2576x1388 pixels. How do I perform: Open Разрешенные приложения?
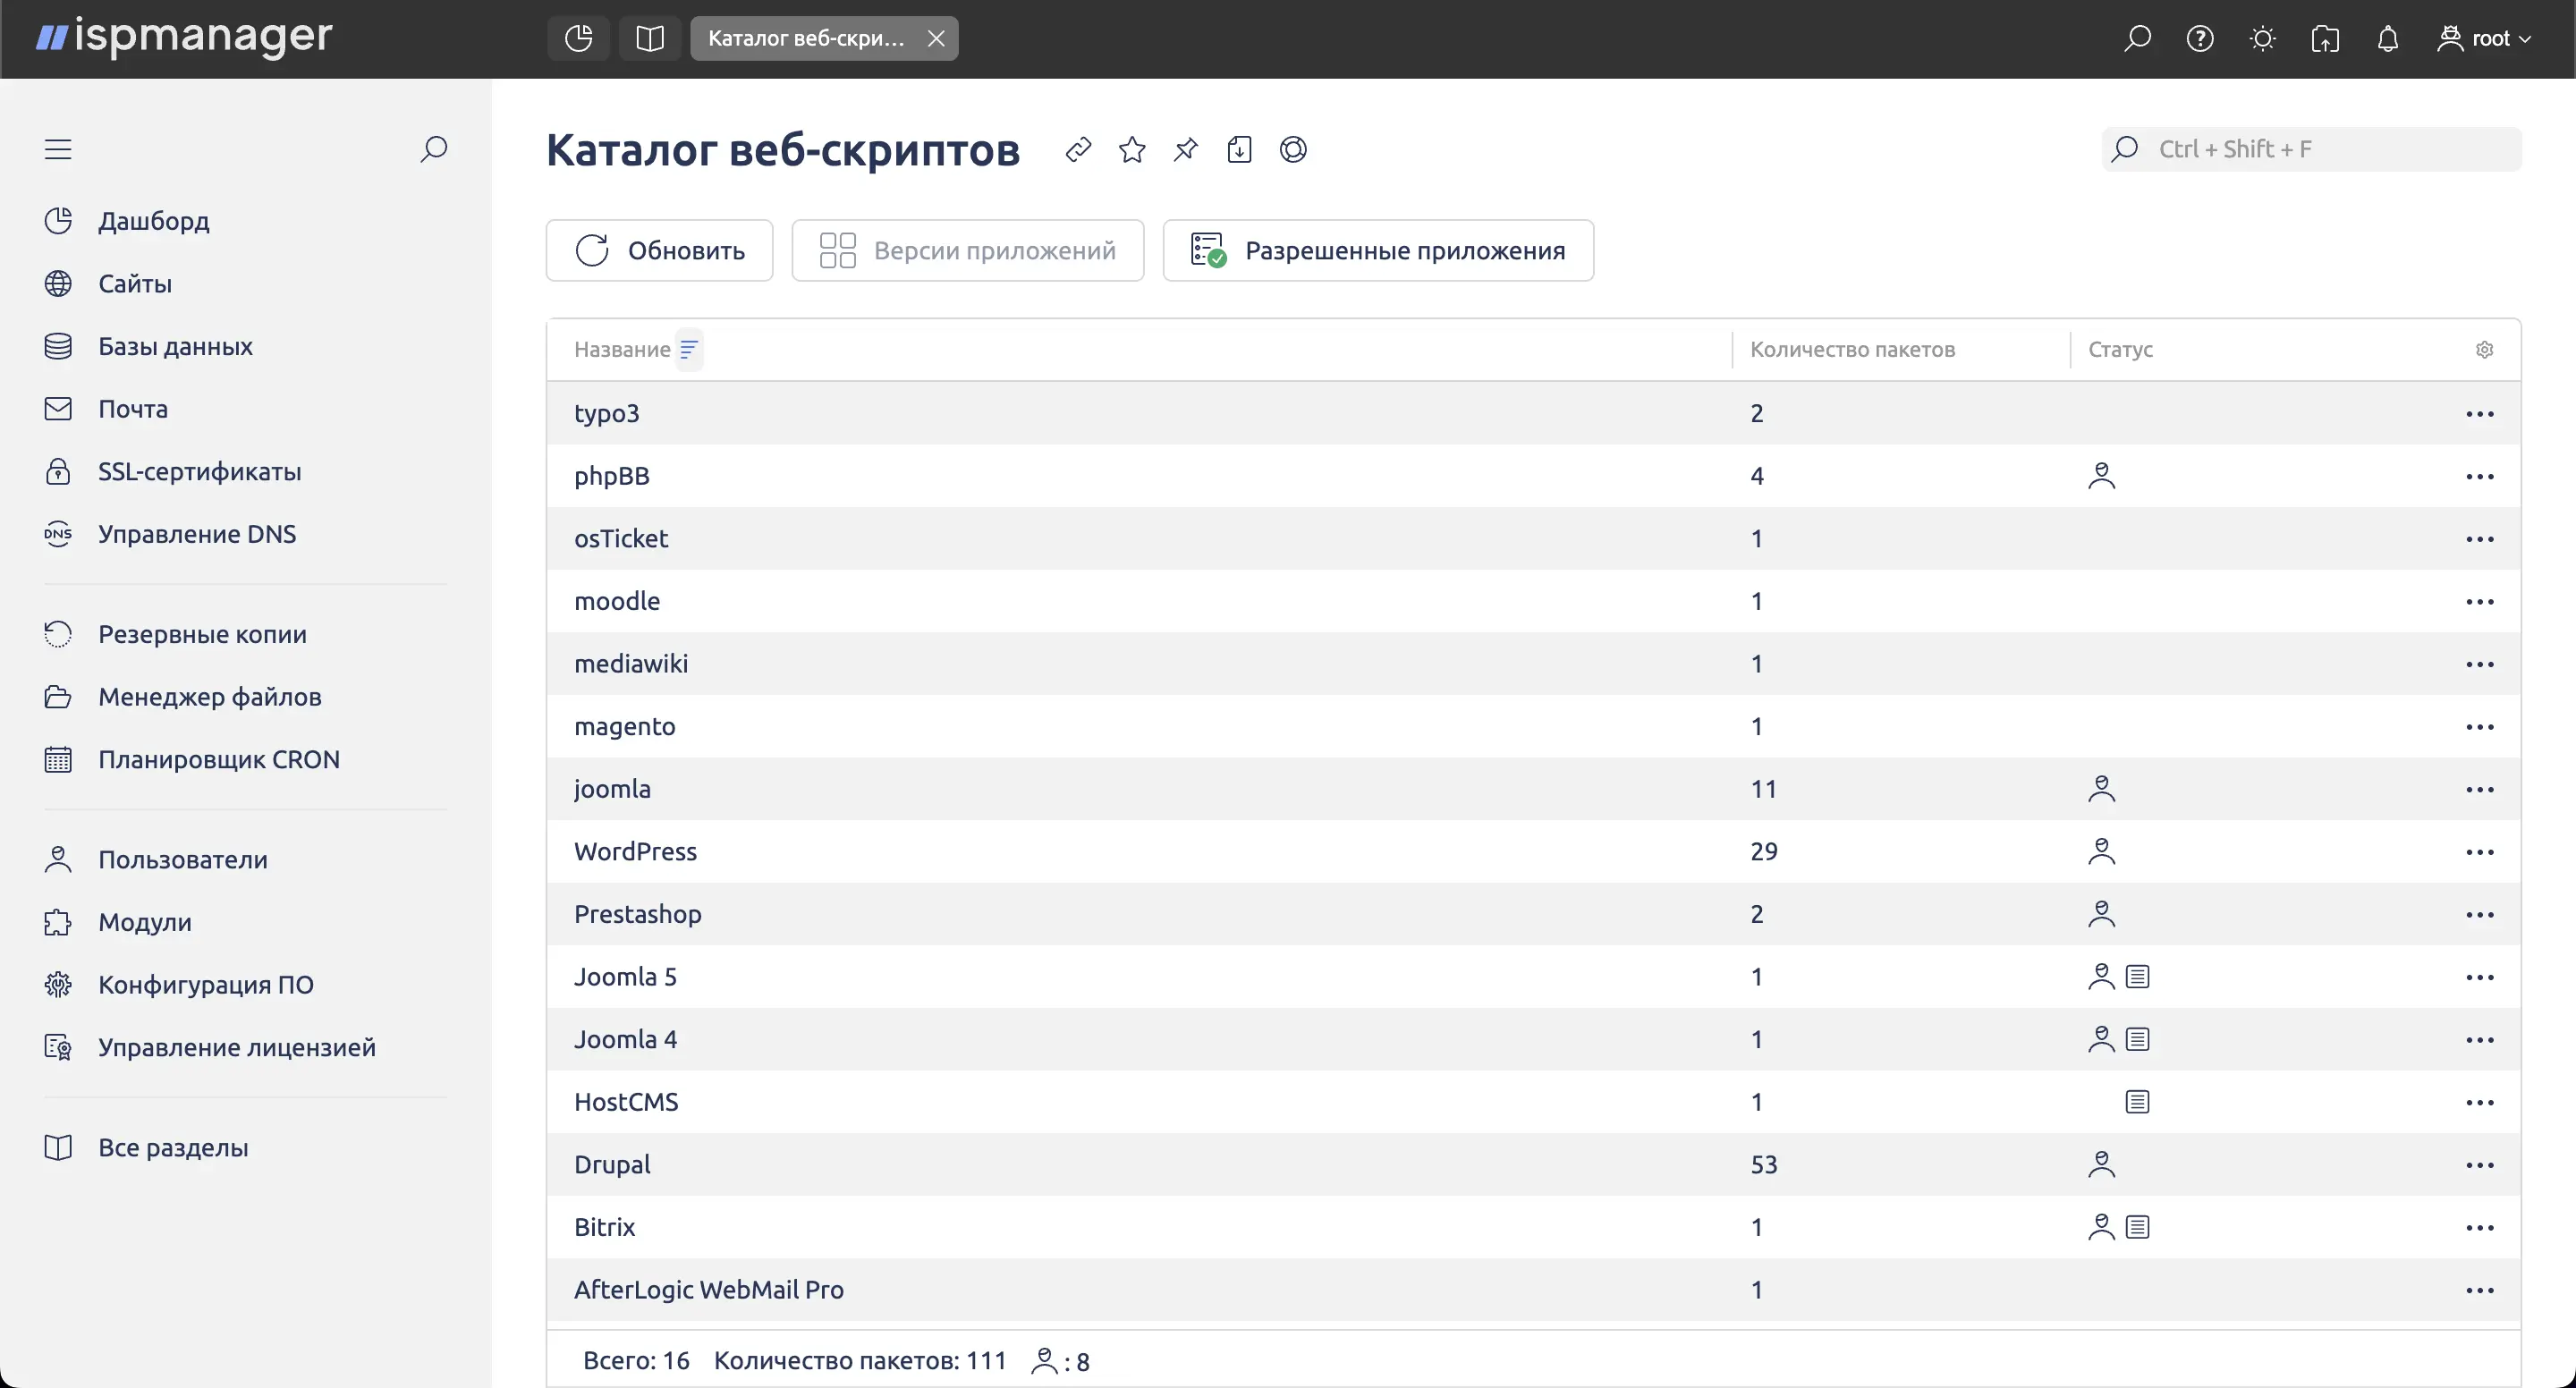point(1379,250)
